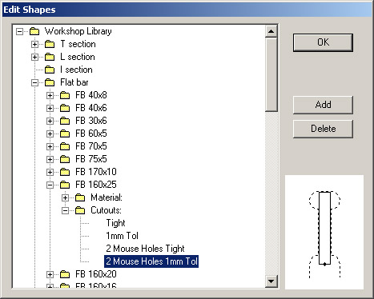Select the Cutouts: label
374x299 pixels.
click(106, 210)
